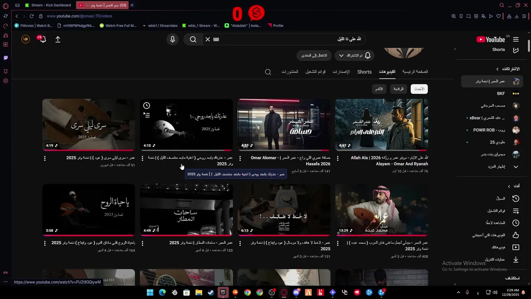This screenshot has width=531, height=299.
Task: Switch to الإصدارات channel tab
Action: pyautogui.click(x=341, y=72)
